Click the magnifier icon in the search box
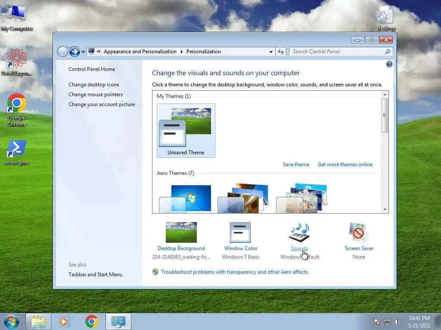Image resolution: width=441 pixels, height=330 pixels. click(388, 52)
